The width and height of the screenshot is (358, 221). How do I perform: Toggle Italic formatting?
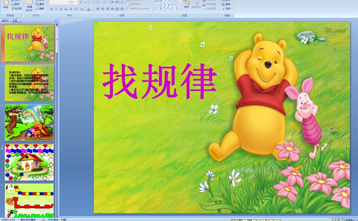pos(56,9)
